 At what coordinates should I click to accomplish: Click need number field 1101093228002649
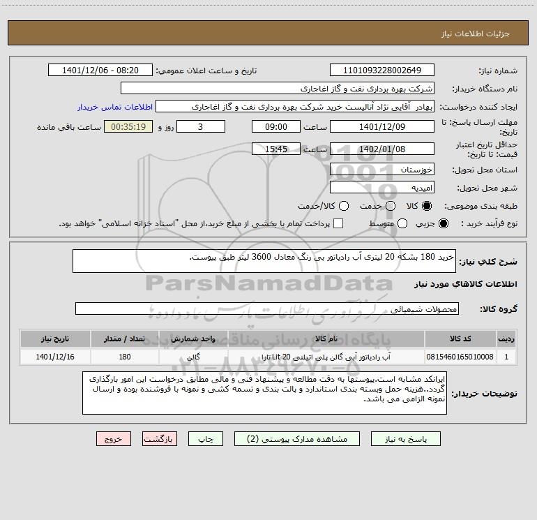coord(382,70)
